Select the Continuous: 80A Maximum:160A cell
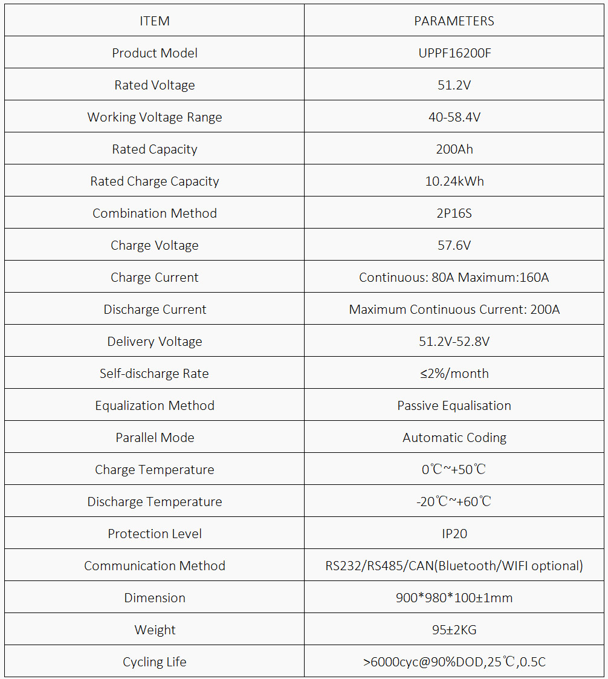 454,278
